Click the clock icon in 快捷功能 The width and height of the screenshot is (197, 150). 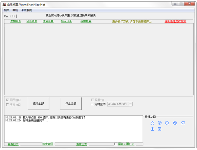[167, 123]
